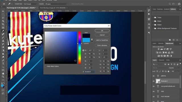Expand the Grass pattern folder

(153, 21)
